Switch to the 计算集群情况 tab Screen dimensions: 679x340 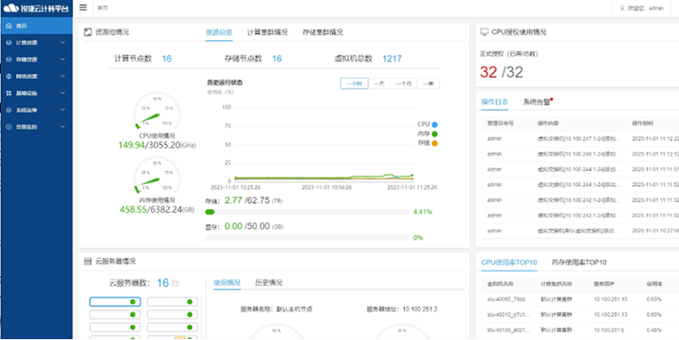click(x=267, y=32)
